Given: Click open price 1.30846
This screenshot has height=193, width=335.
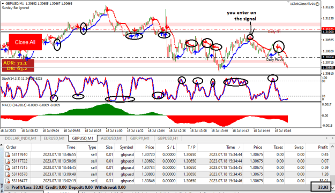Looking at the screenshot, I should click(x=148, y=181).
